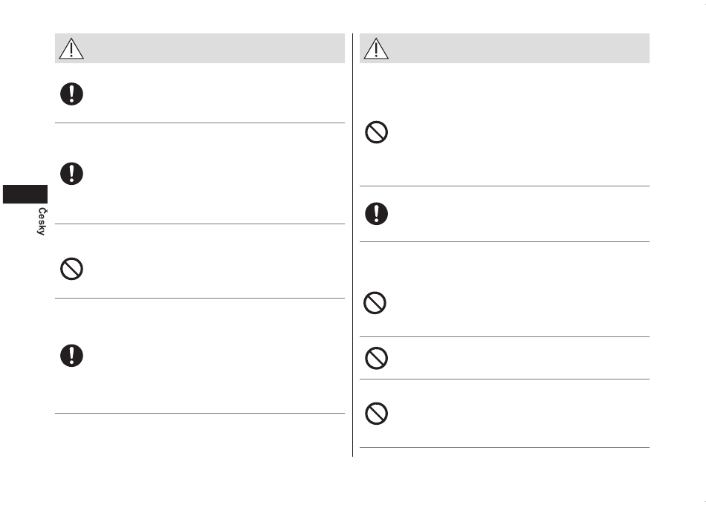Click the vertical divider between the columns

click(352, 245)
